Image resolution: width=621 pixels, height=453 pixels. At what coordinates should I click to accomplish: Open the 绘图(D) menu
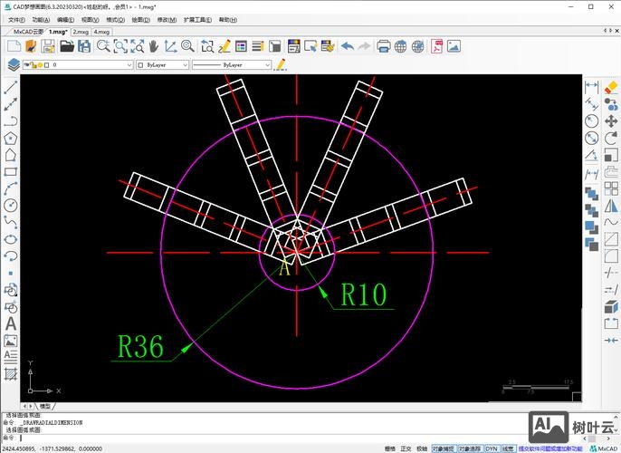(140, 19)
